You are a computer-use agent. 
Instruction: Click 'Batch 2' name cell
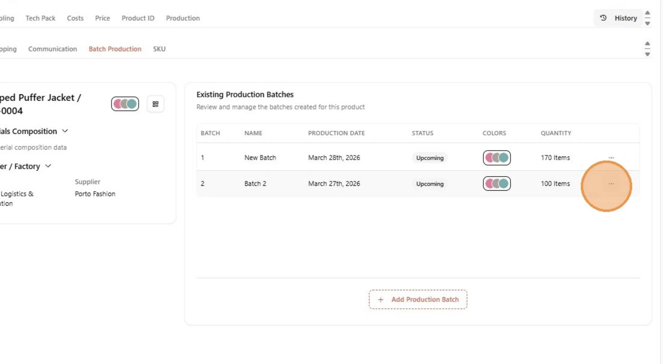click(255, 184)
